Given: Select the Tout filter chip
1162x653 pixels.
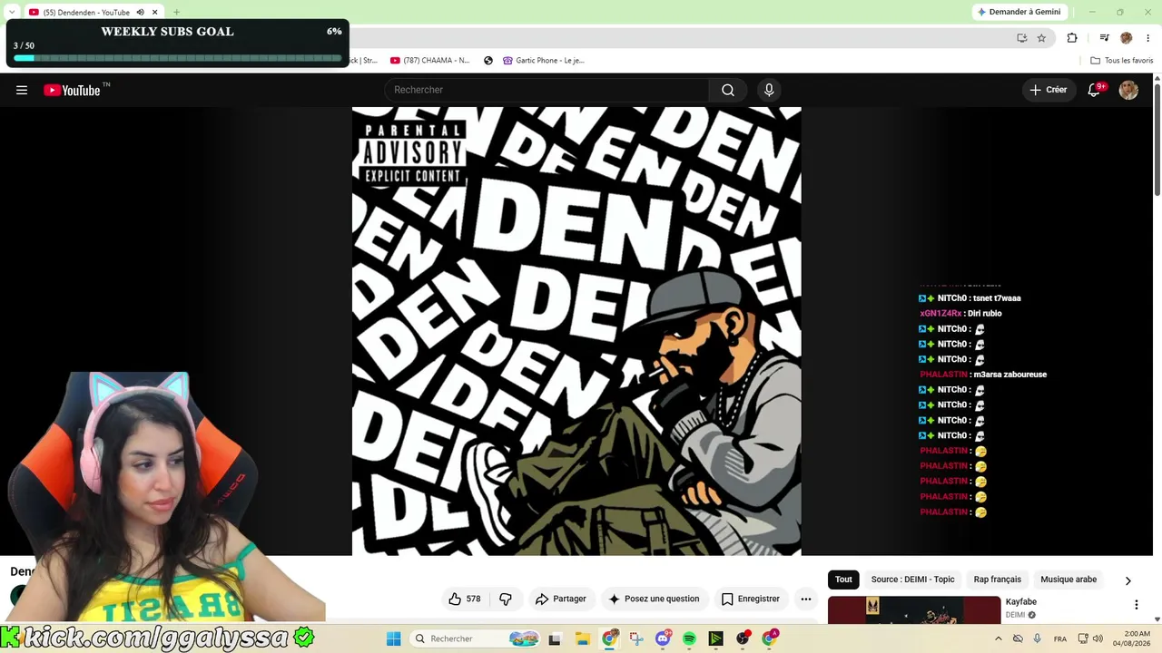Looking at the screenshot, I should coord(843,580).
